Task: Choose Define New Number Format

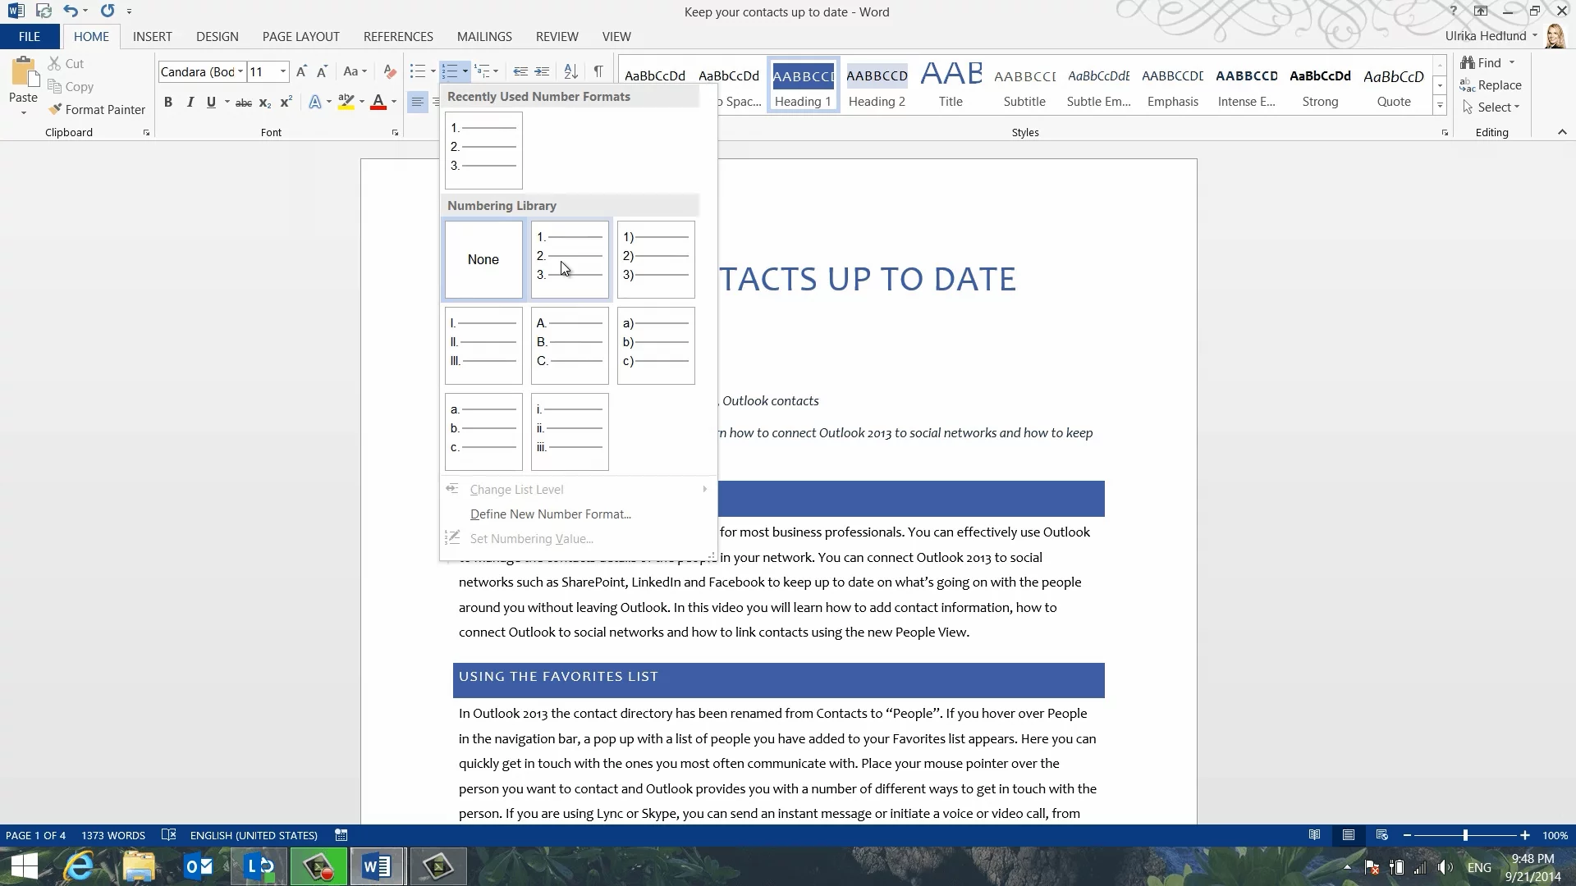Action: click(550, 514)
